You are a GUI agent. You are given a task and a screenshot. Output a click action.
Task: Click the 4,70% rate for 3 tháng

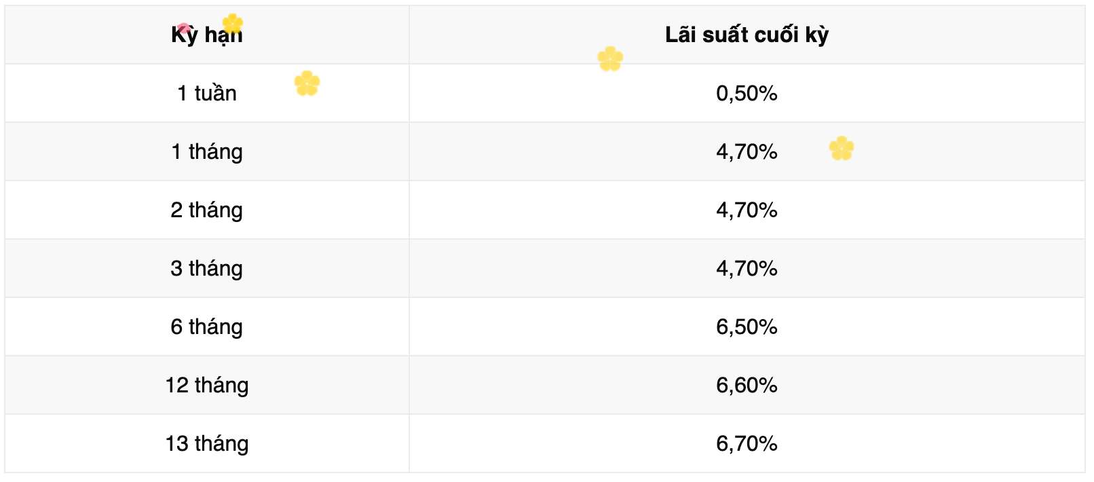[747, 268]
